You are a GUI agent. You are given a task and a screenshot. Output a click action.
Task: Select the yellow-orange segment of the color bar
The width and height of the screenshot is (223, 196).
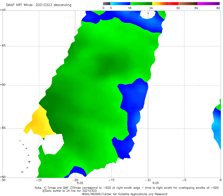pyautogui.click(x=160, y=4)
